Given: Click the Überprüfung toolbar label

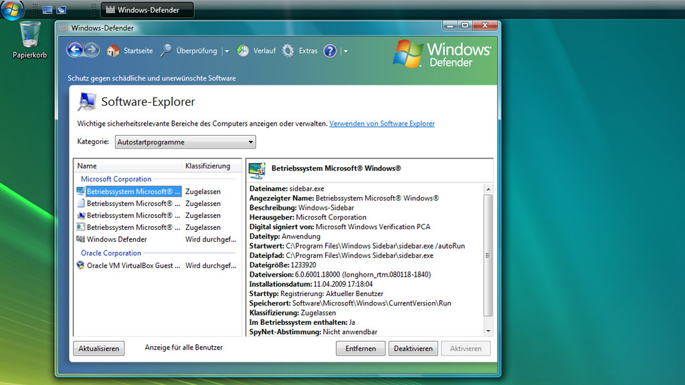Looking at the screenshot, I should pyautogui.click(x=197, y=51).
